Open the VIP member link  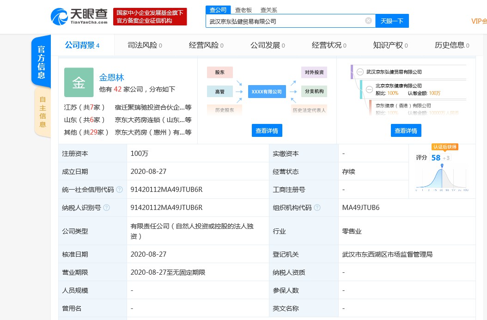click(x=479, y=21)
